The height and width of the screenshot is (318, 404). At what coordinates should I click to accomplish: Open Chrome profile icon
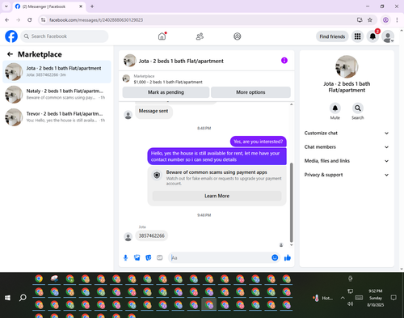pyautogui.click(x=385, y=20)
